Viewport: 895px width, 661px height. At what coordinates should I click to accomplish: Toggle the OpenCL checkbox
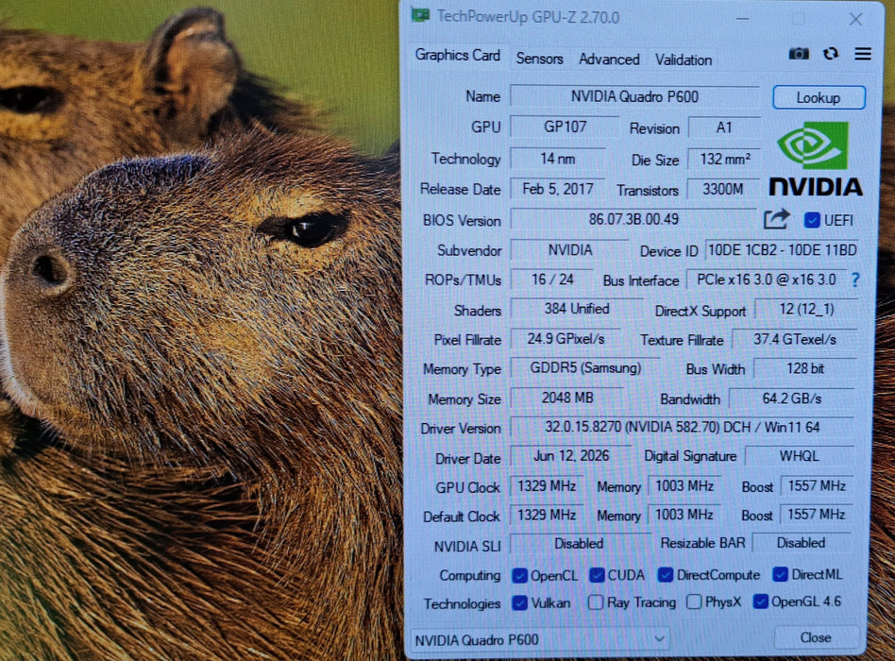tap(519, 575)
